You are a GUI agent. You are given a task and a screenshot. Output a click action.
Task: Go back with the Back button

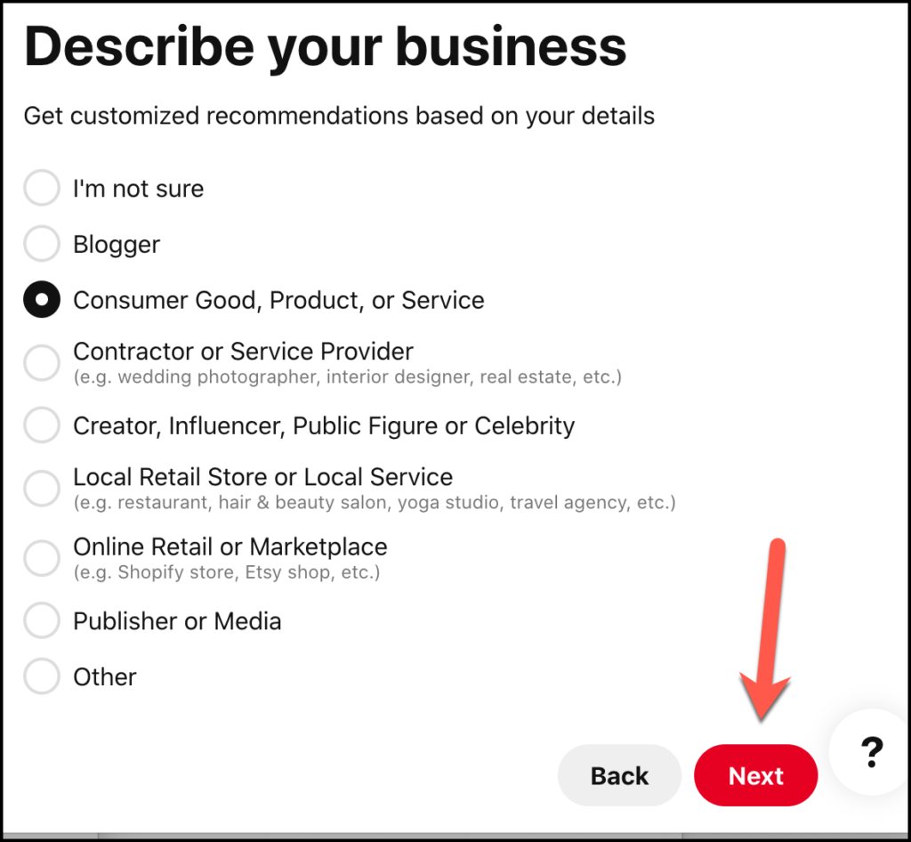(619, 775)
